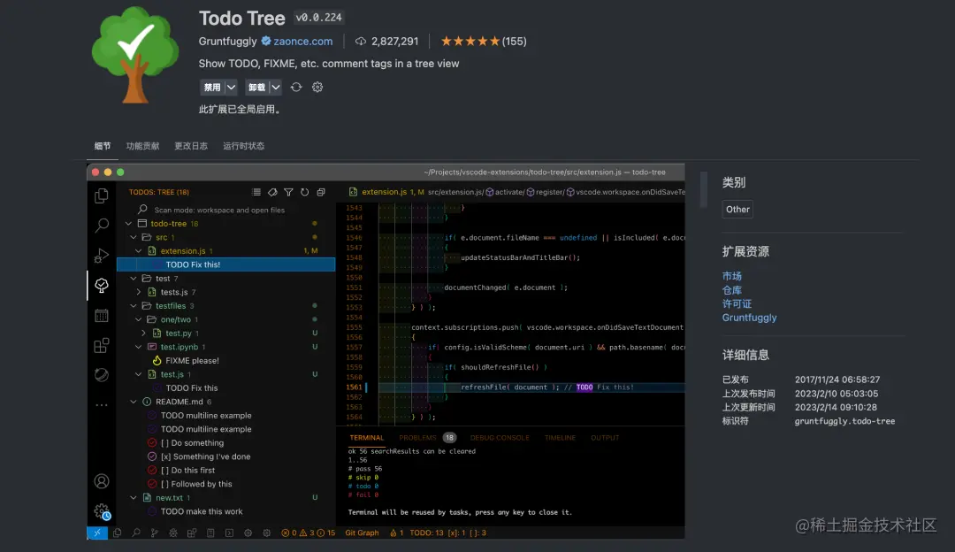Switch to the 运行时状态 tab
This screenshot has height=552, width=955.
tap(244, 146)
